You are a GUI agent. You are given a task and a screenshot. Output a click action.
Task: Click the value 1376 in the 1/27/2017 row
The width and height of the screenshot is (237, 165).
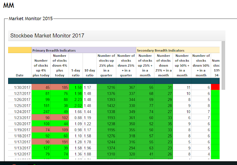pos(106,93)
